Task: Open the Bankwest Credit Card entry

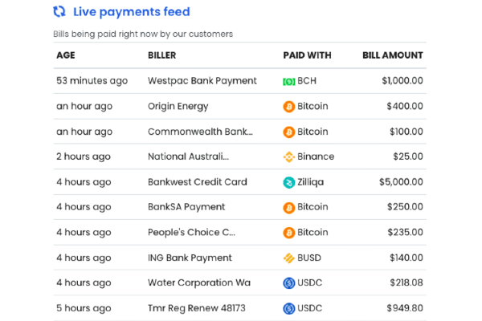Action: point(197,182)
